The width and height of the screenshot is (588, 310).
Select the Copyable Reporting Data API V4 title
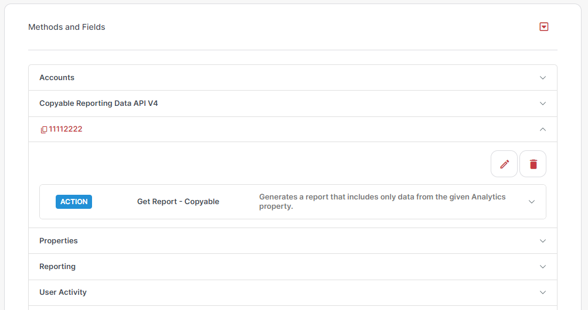click(98, 103)
